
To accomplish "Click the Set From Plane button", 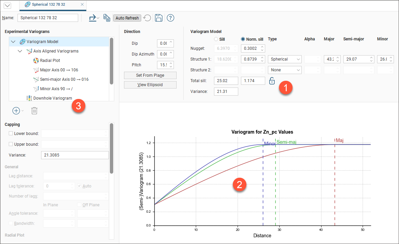I will [x=150, y=75].
